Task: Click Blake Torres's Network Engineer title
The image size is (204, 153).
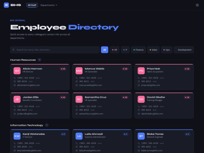Action: [155, 137]
